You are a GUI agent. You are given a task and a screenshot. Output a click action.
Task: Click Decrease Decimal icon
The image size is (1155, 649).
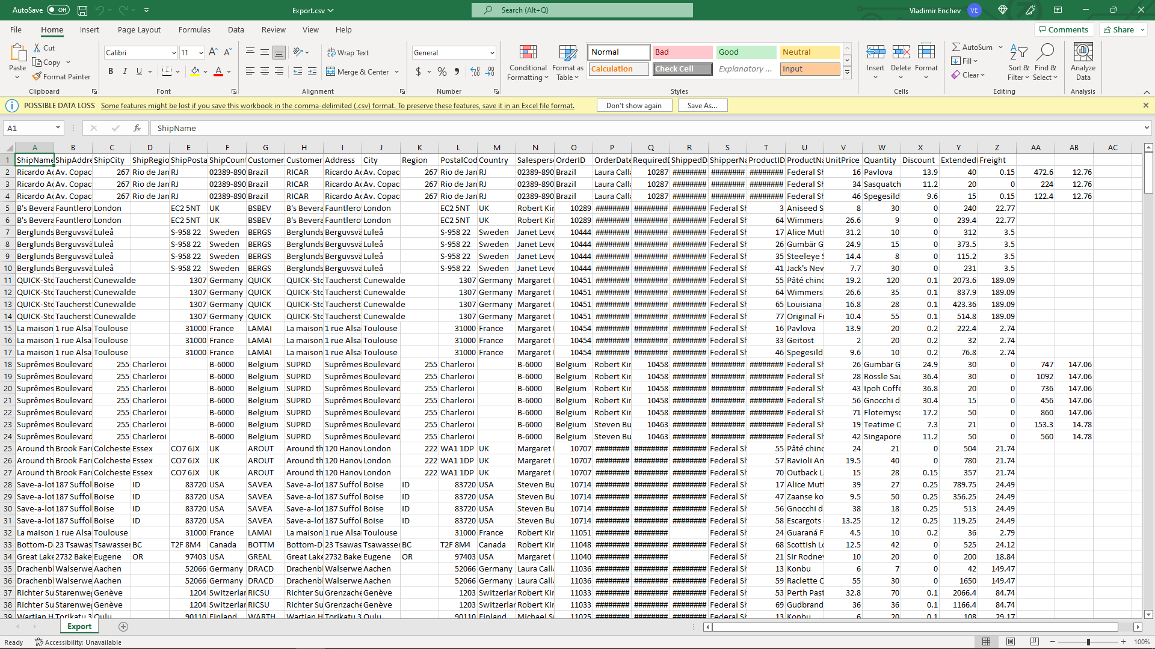(x=490, y=72)
